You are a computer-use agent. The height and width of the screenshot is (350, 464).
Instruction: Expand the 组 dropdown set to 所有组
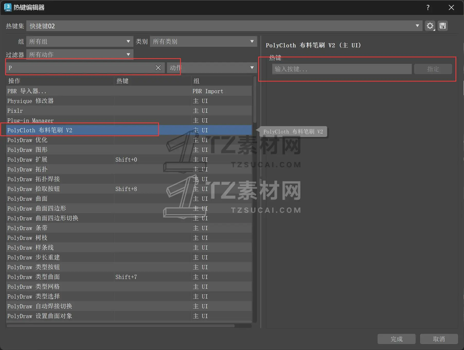80,41
